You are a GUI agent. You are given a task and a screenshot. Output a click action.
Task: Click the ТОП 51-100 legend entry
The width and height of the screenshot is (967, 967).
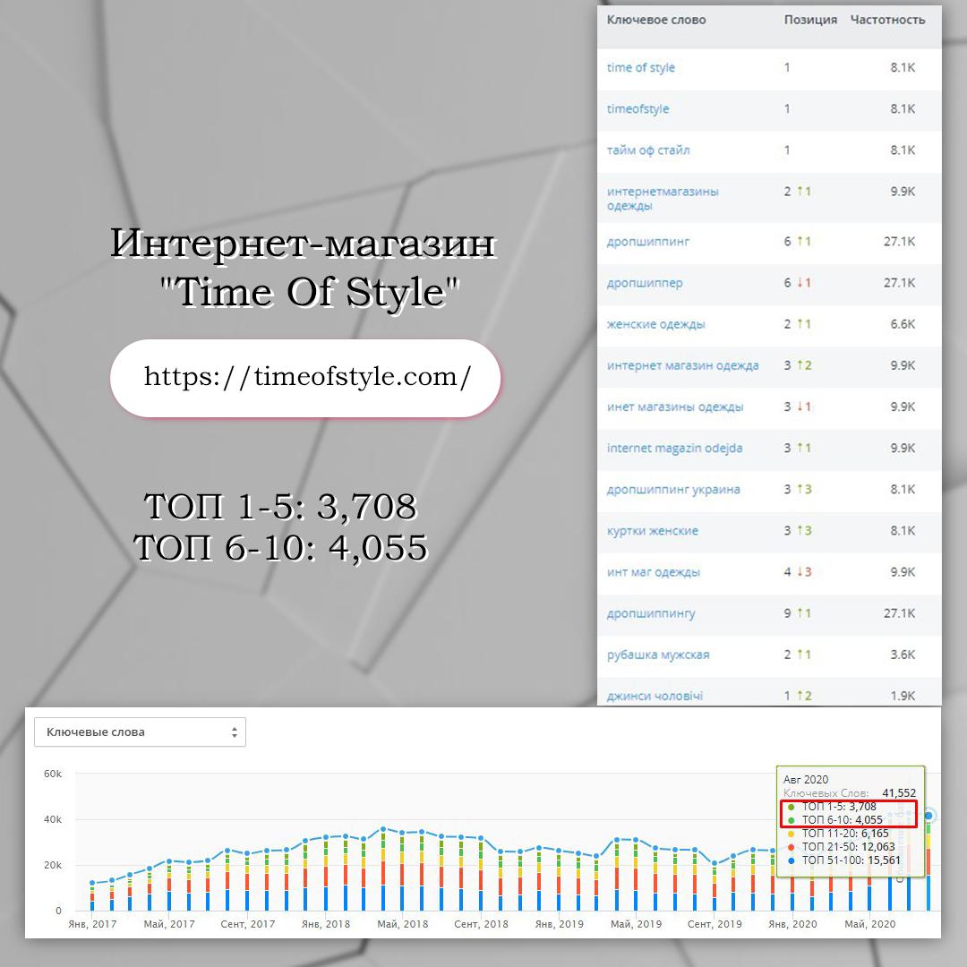[844, 860]
